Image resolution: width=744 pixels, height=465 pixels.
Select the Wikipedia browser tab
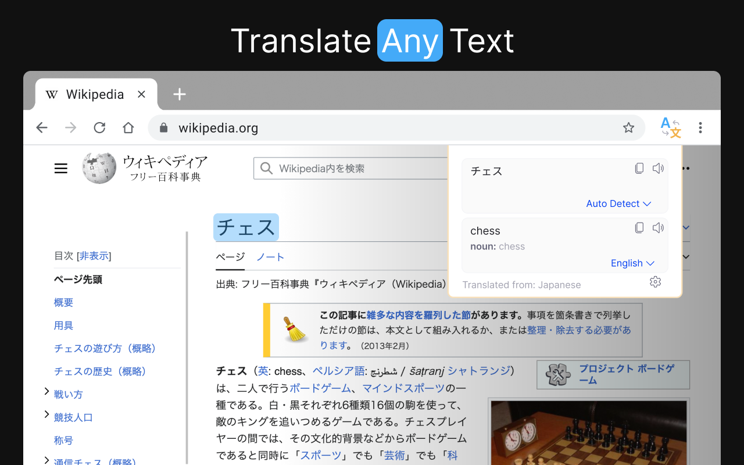(x=95, y=94)
